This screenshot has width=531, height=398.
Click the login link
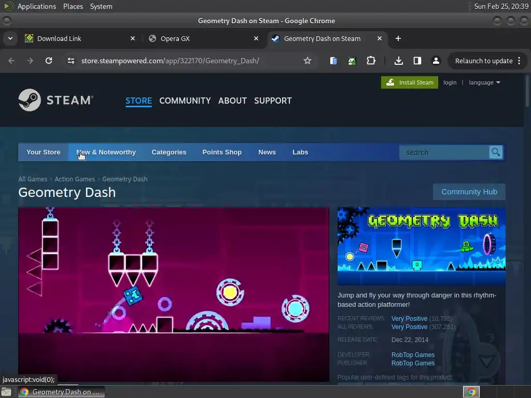(450, 82)
